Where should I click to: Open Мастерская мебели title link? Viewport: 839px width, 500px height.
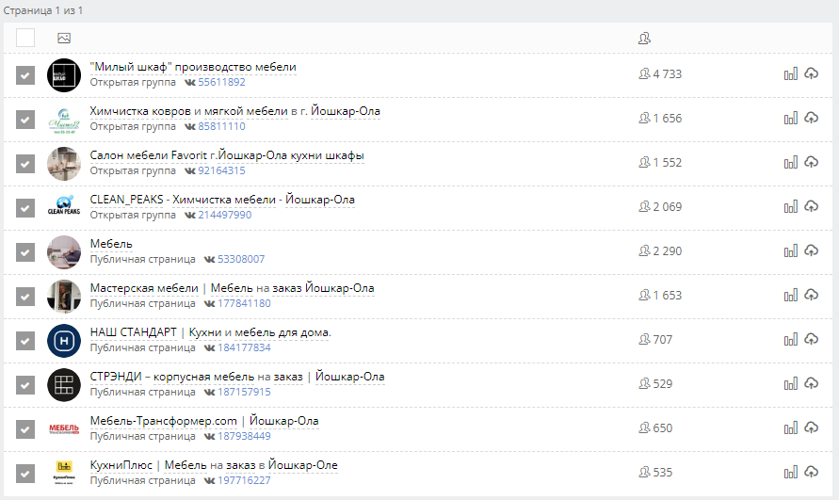[x=232, y=288]
